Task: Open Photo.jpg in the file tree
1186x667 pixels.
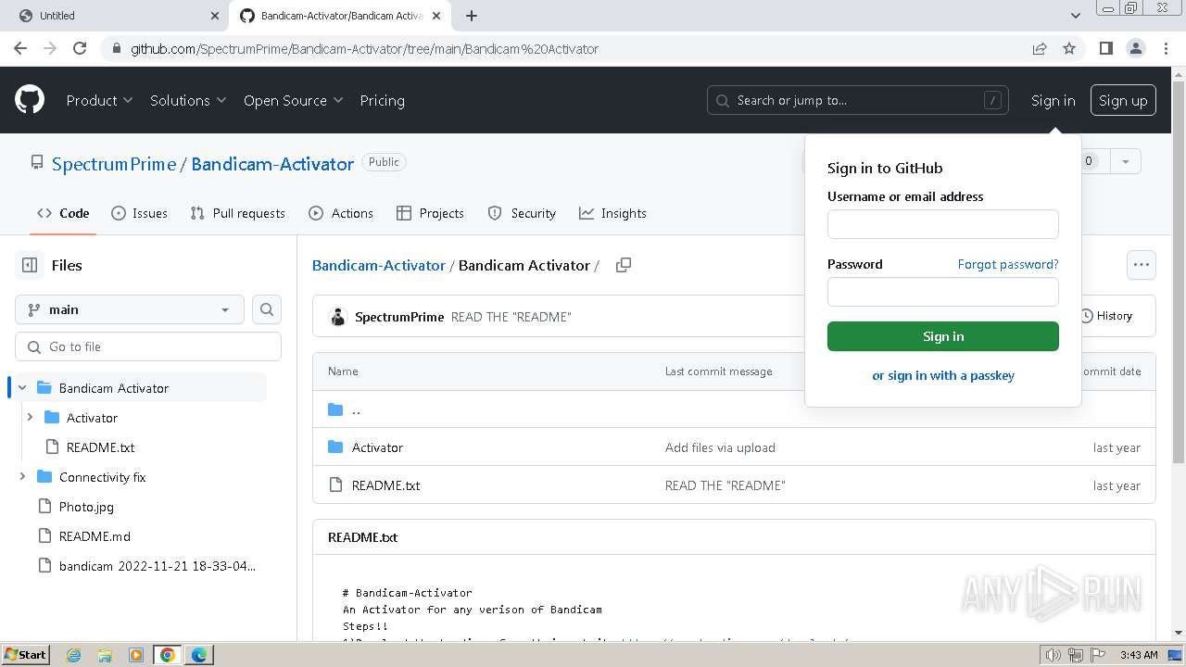Action: [86, 507]
